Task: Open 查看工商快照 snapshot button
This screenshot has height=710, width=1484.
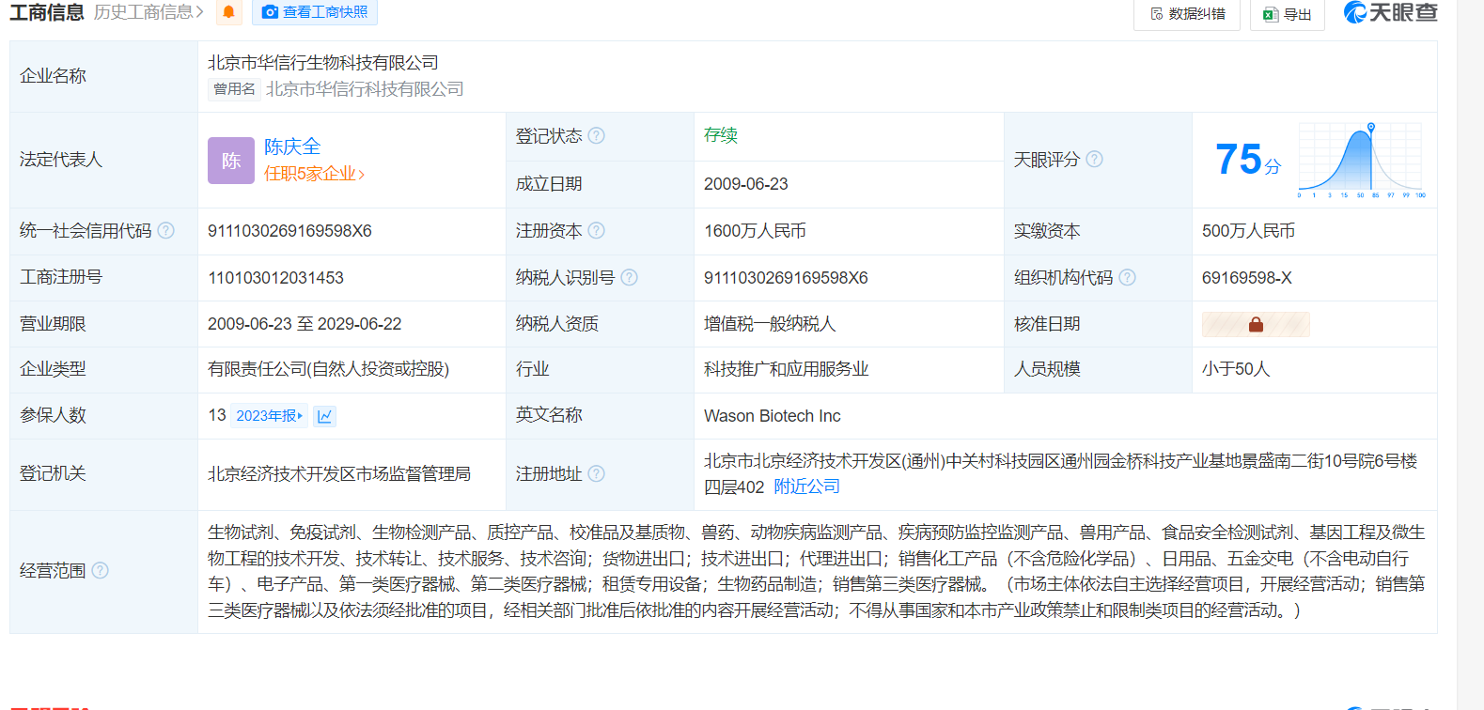Action: click(x=315, y=12)
